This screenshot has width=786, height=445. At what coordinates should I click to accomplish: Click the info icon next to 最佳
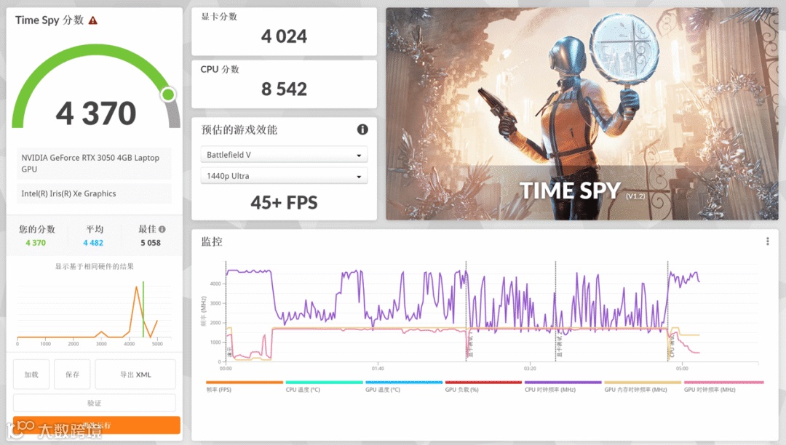click(x=162, y=229)
